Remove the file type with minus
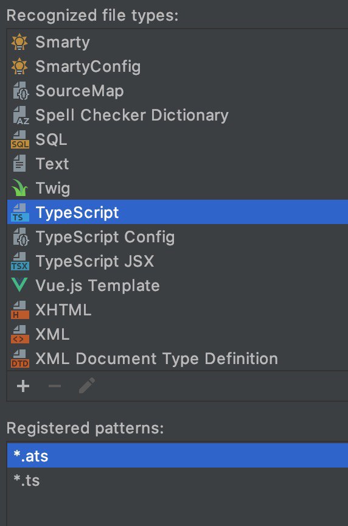This screenshot has width=348, height=526. (55, 386)
